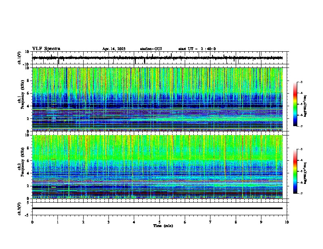Click time-axis tick label "3"
The image size is (323, 249).
point(108,222)
